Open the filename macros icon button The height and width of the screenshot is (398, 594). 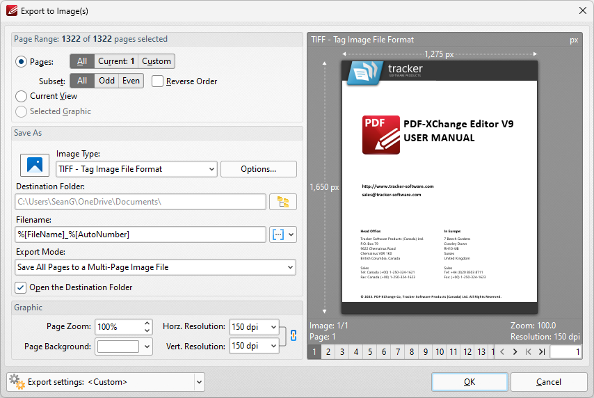click(278, 234)
